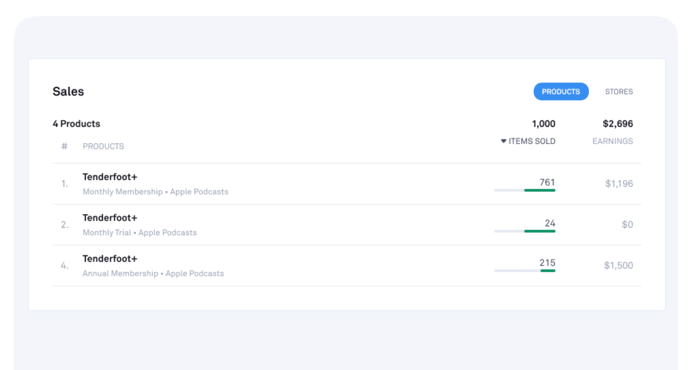694x370 pixels.
Task: Select the Products tab
Action: [x=560, y=92]
